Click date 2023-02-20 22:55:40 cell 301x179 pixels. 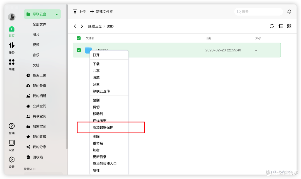pyautogui.click(x=223, y=50)
